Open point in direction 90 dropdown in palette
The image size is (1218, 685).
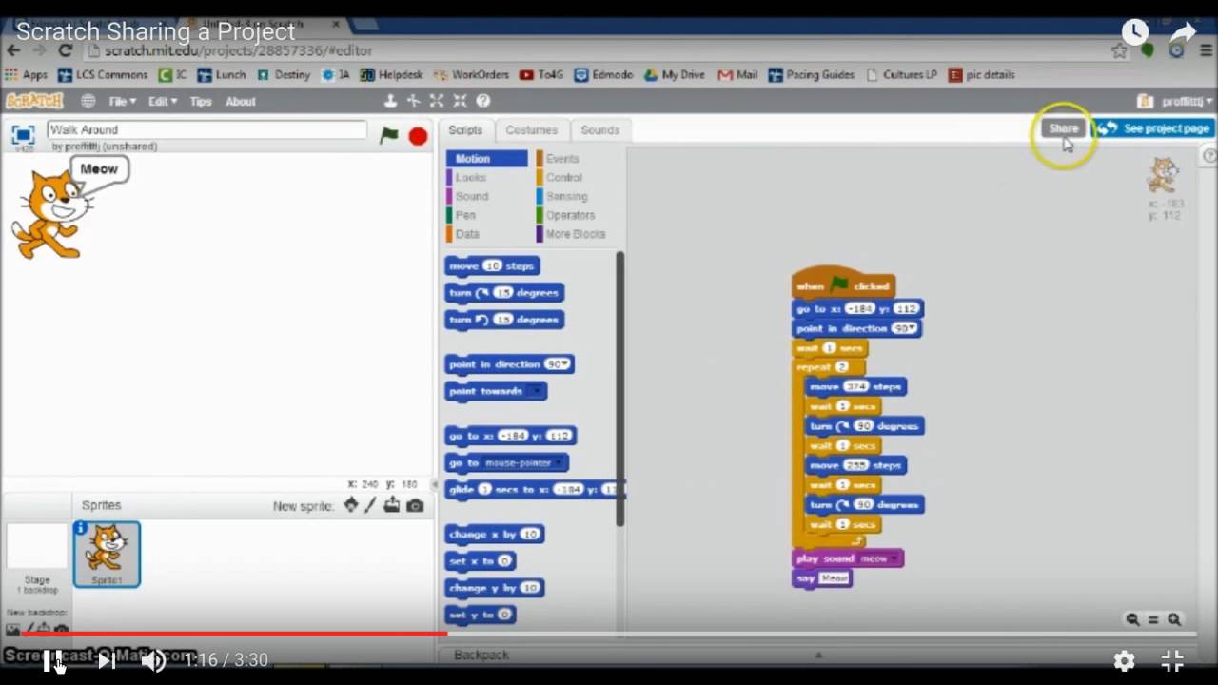click(x=564, y=364)
